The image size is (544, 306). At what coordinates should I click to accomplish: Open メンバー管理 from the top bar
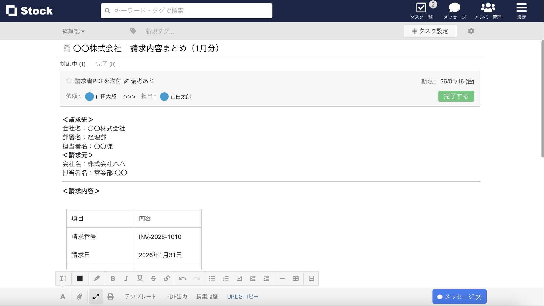click(488, 11)
